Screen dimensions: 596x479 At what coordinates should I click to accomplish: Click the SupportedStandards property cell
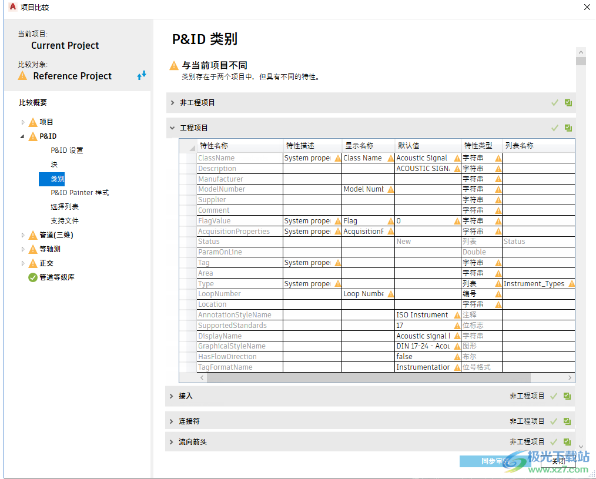(x=240, y=326)
